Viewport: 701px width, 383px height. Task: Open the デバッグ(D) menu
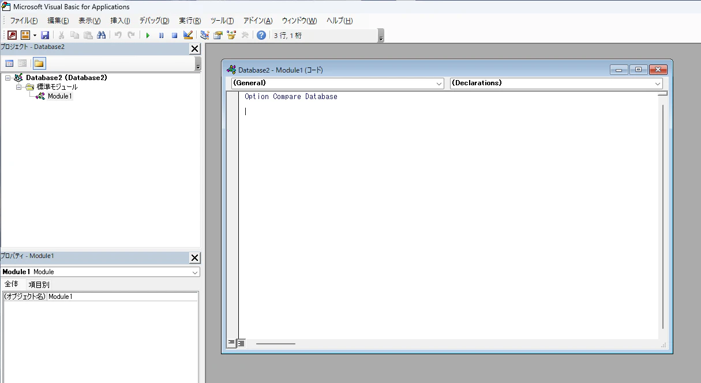pyautogui.click(x=154, y=21)
